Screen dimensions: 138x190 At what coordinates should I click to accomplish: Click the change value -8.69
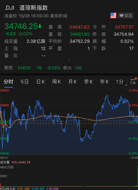(x=10, y=34)
